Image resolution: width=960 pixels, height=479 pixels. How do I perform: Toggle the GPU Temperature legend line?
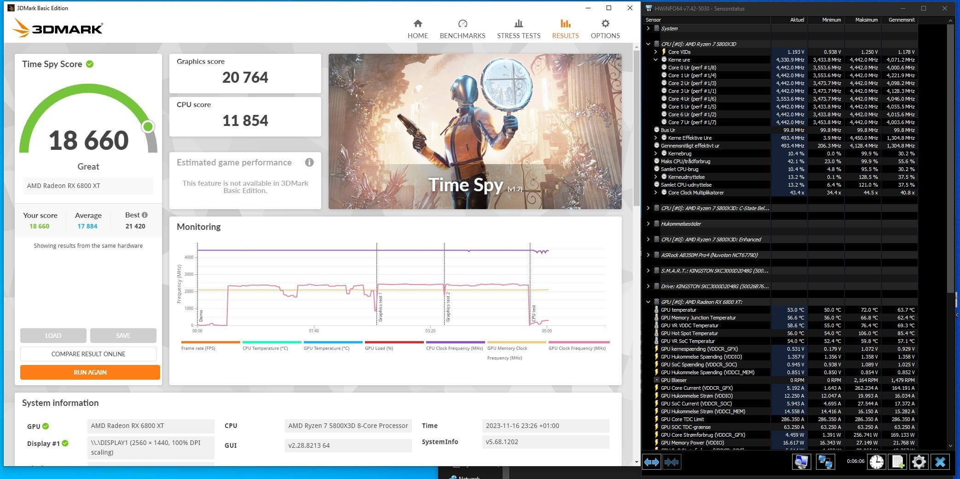[333, 345]
